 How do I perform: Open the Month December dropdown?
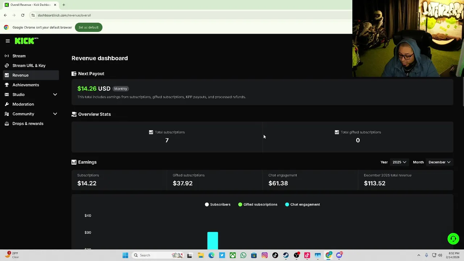(x=439, y=162)
